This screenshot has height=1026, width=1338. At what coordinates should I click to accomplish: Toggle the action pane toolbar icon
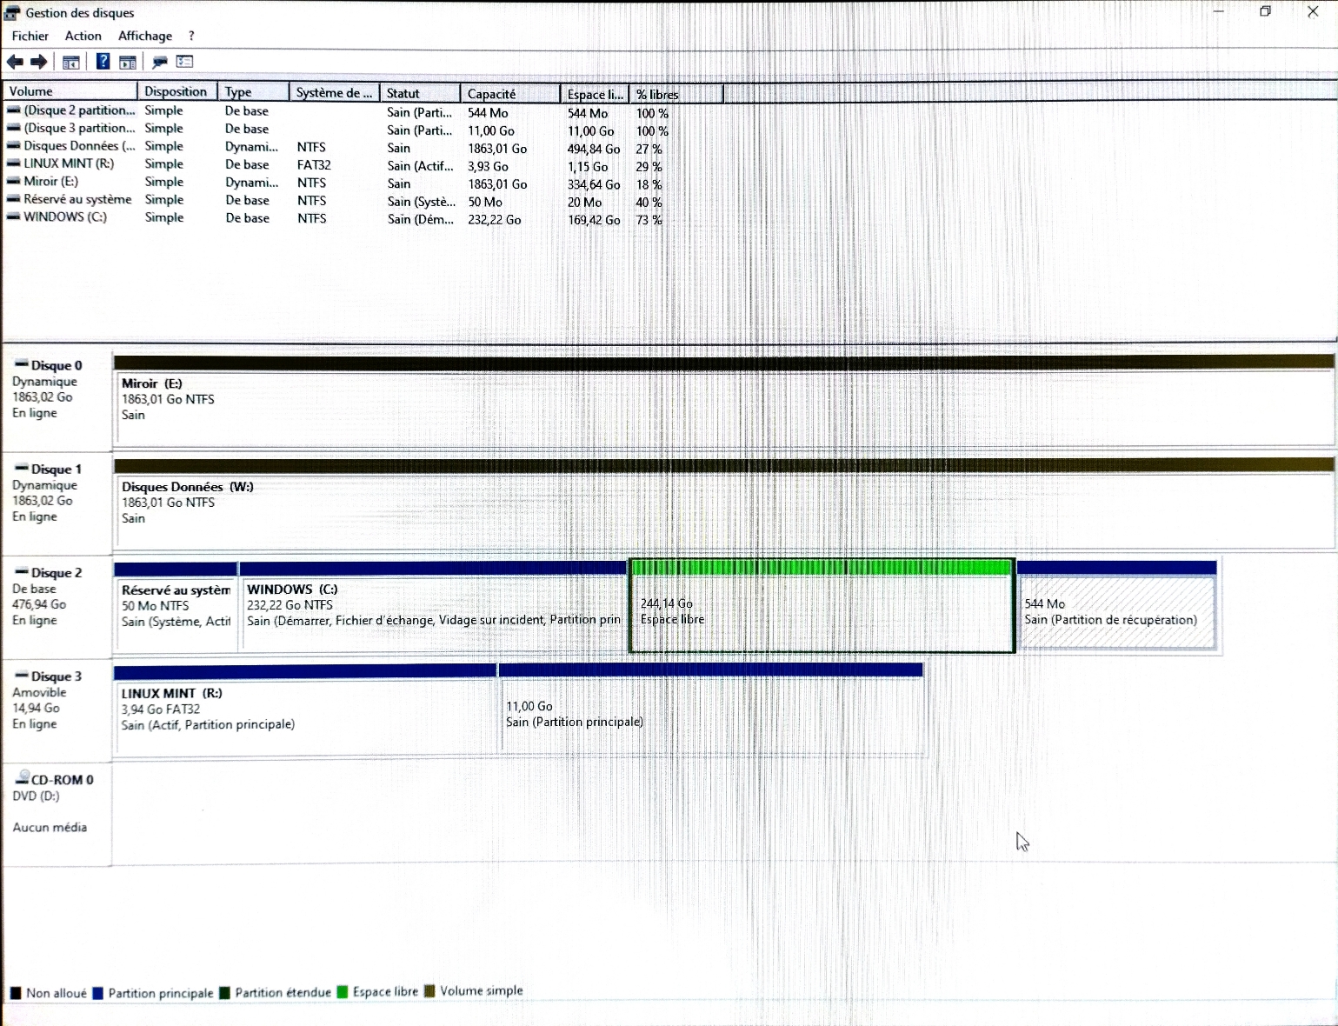click(128, 62)
